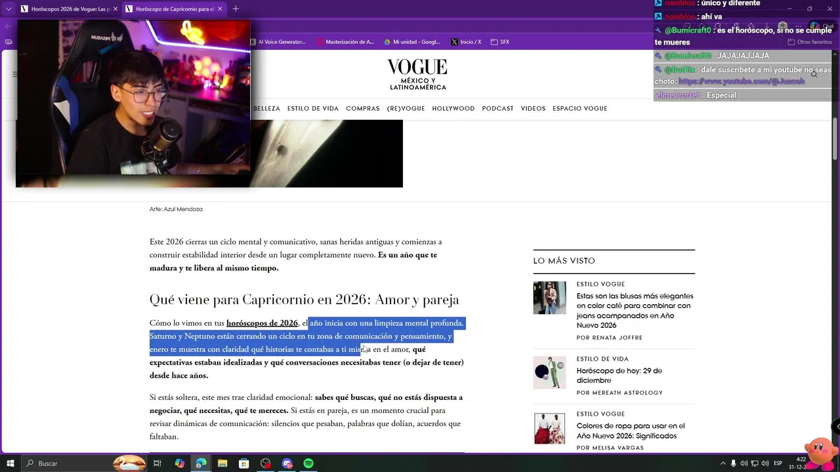Click the Por Mereath Astrology byline
The image size is (840, 472).
click(x=619, y=393)
